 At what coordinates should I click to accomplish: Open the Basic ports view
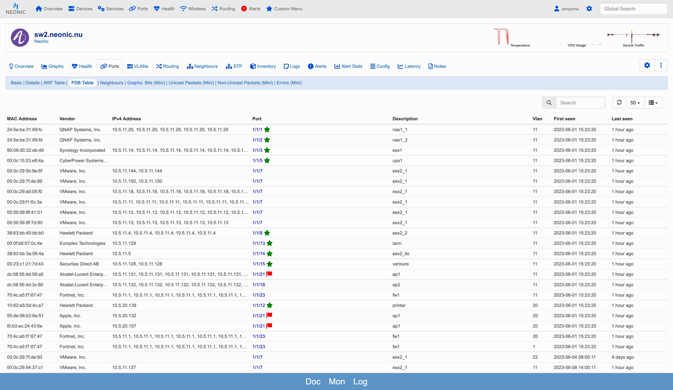pos(16,83)
